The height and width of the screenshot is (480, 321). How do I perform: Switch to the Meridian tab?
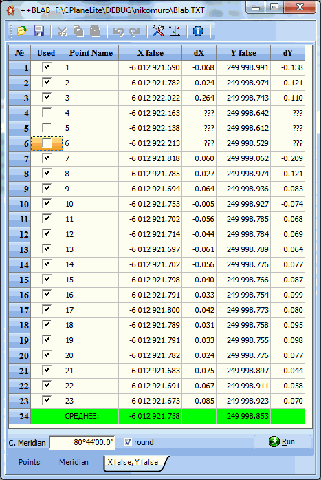point(74,462)
